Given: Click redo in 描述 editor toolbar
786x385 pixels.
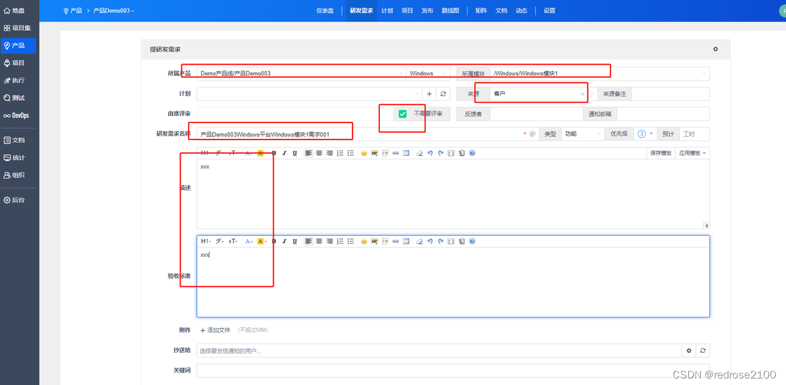Looking at the screenshot, I should (441, 153).
